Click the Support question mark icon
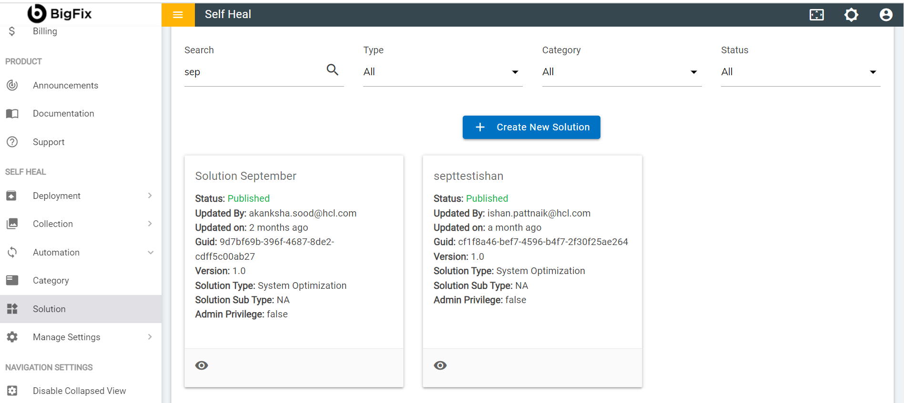904x403 pixels. [x=12, y=142]
